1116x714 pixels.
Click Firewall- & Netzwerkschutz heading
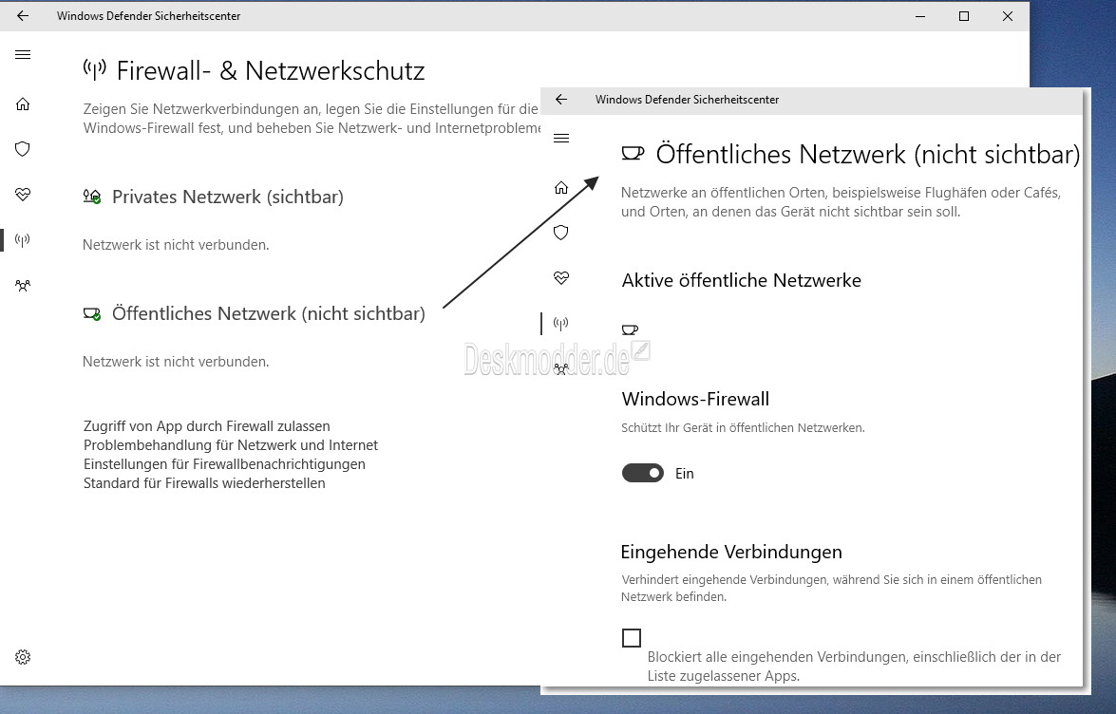pos(271,71)
